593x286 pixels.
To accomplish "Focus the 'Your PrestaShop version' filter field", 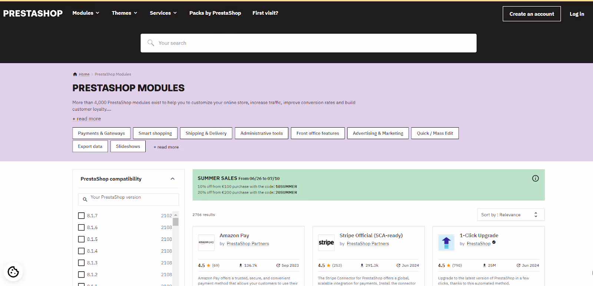I will (x=128, y=199).
